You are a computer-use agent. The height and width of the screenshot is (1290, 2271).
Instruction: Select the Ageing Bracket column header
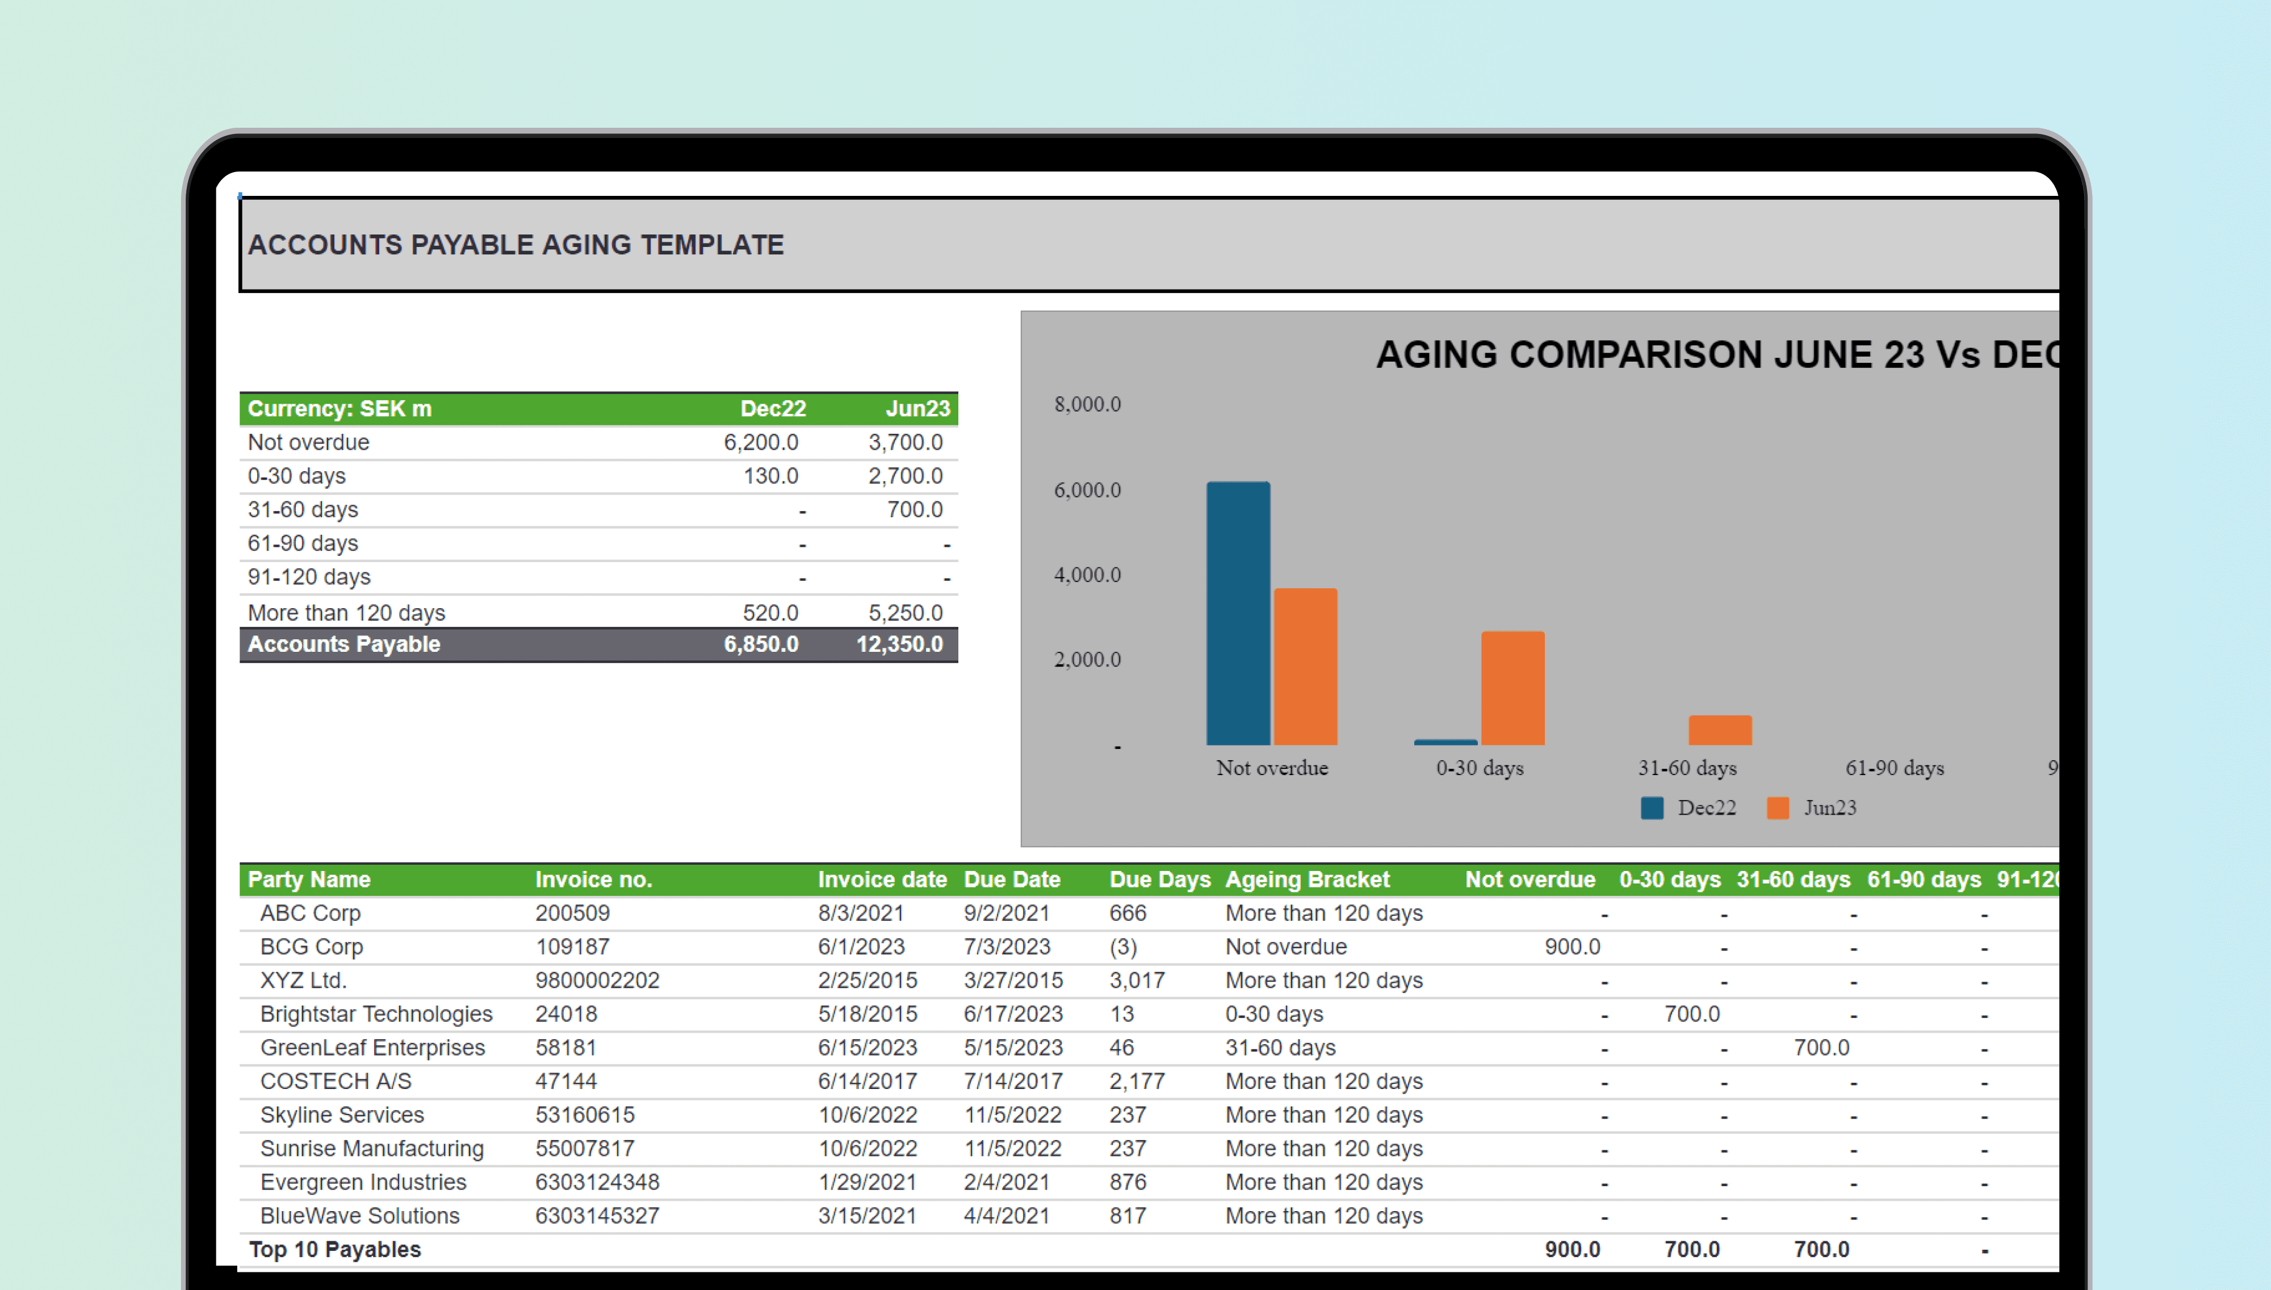1308,879
